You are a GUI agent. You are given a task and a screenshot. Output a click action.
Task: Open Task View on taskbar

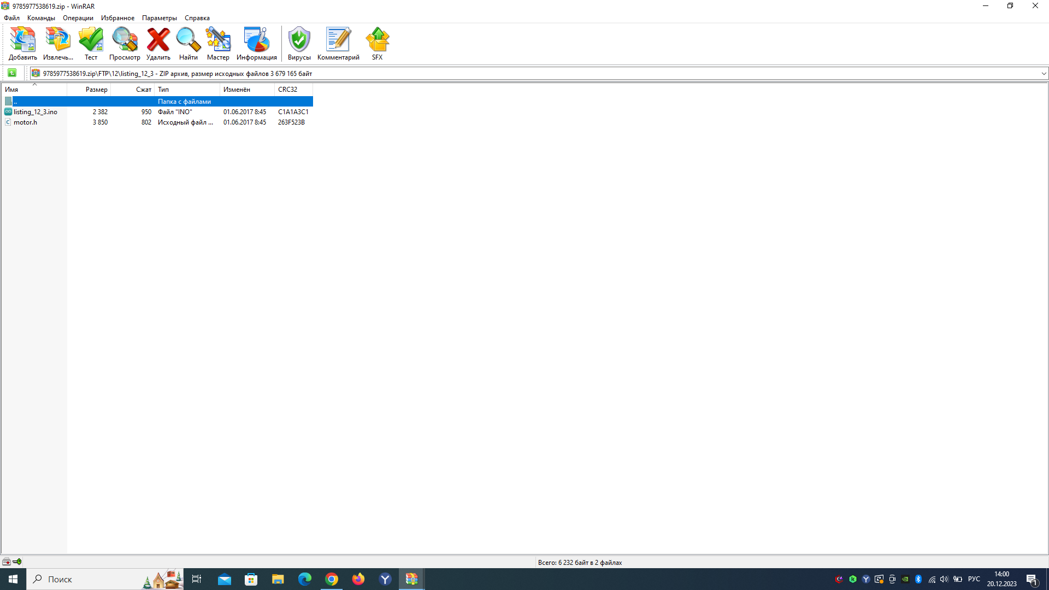[x=197, y=579]
